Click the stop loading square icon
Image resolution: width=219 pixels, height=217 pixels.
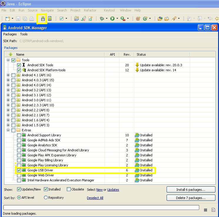205,210
